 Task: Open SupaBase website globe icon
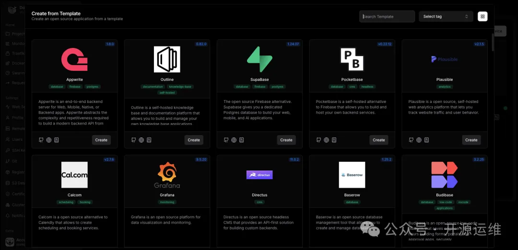234,140
